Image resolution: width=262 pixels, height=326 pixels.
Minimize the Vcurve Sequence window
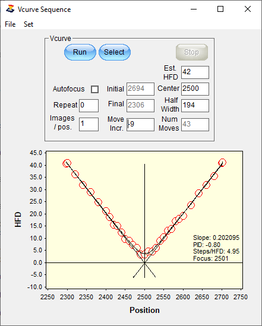194,9
